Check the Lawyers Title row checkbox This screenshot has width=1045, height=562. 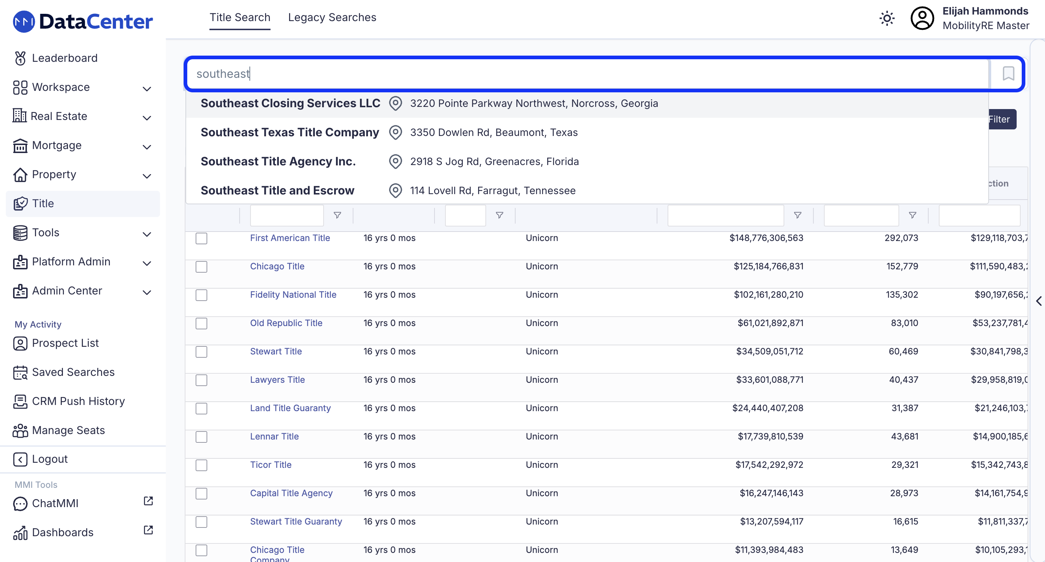coord(201,380)
